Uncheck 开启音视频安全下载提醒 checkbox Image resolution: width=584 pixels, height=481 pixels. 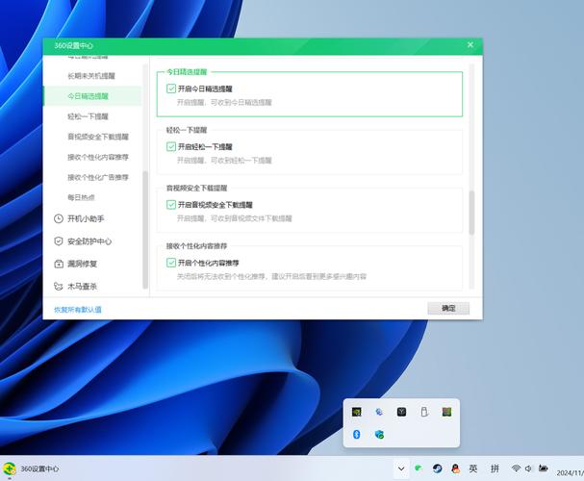[171, 205]
